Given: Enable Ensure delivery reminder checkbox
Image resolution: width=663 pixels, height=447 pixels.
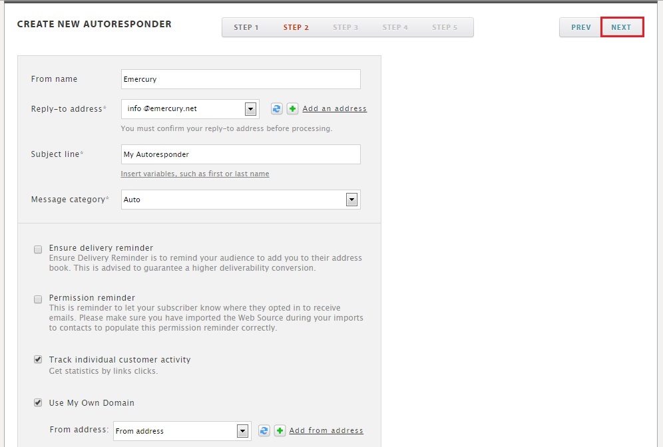Looking at the screenshot, I should [x=38, y=249].
